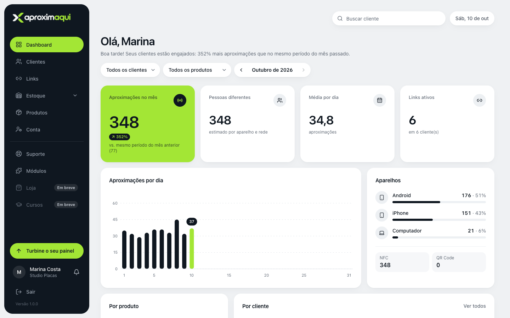This screenshot has height=318, width=510.
Task: Click the Cursos graduation cap icon
Action: pos(19,205)
